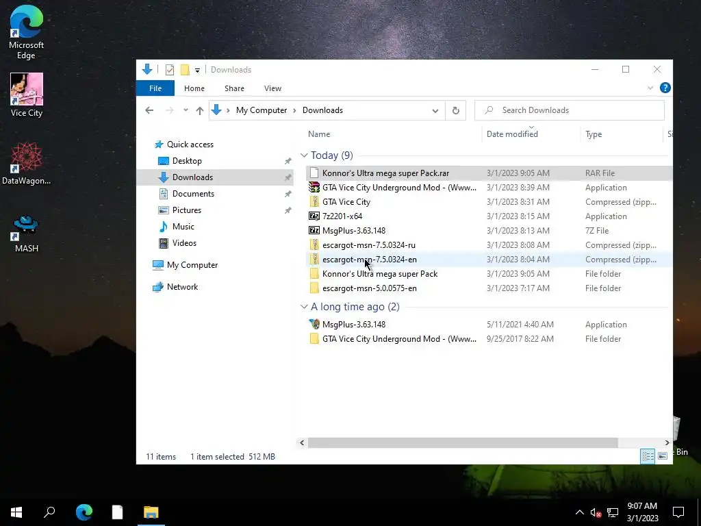Select Quick access in navigation pane
701x526 pixels.
190,145
